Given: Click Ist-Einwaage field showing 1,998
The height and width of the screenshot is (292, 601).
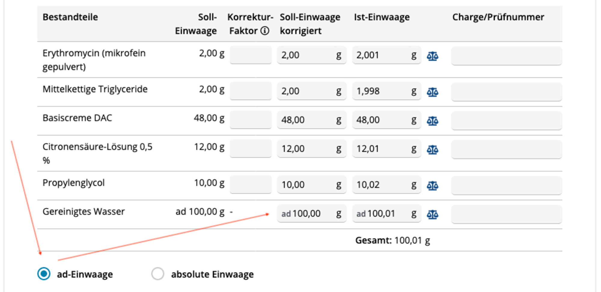Looking at the screenshot, I should pyautogui.click(x=387, y=91).
